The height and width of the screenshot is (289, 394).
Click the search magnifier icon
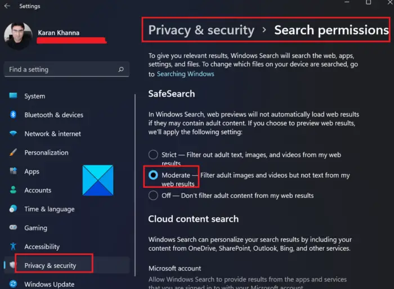[121, 69]
